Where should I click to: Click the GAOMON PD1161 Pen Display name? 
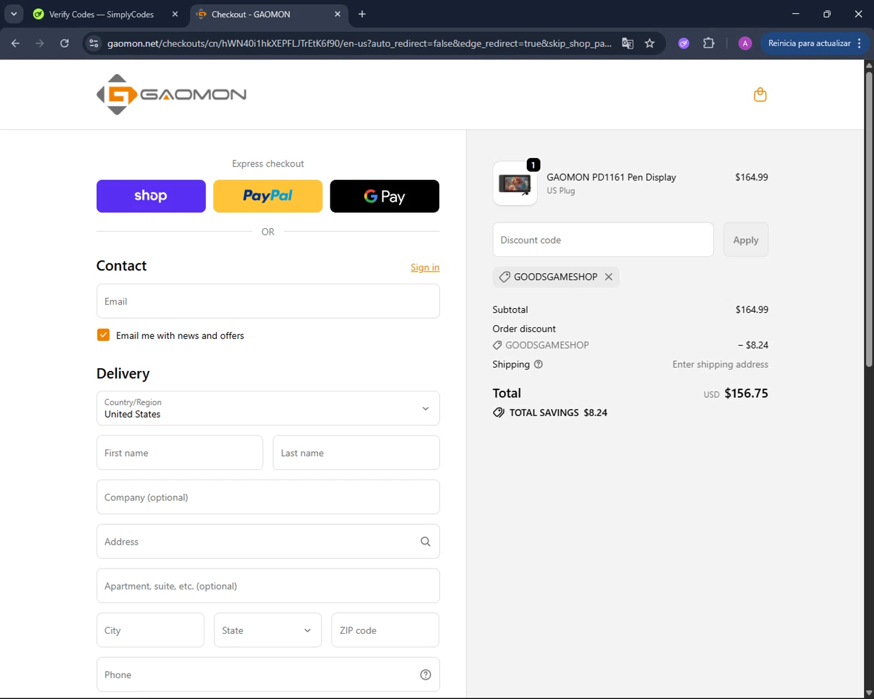click(611, 177)
